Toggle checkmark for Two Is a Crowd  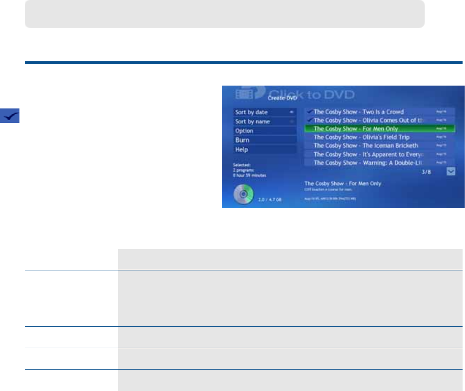pyautogui.click(x=310, y=112)
